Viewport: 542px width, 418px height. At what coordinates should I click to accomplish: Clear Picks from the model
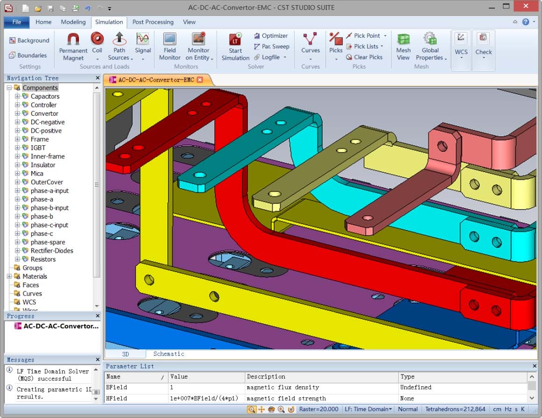coord(364,57)
